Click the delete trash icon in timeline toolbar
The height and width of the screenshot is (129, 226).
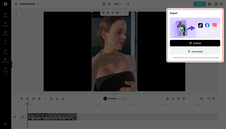tap(21, 99)
